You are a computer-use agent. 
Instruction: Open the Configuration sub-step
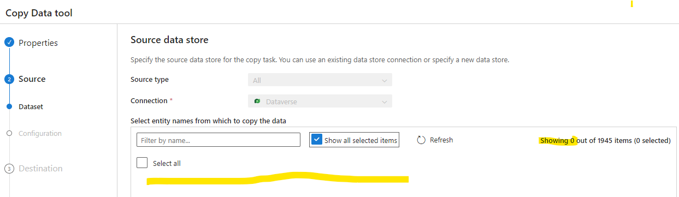click(40, 133)
